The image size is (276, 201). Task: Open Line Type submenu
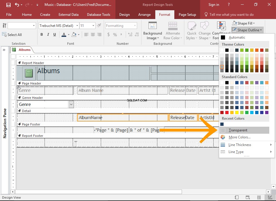(x=246, y=152)
